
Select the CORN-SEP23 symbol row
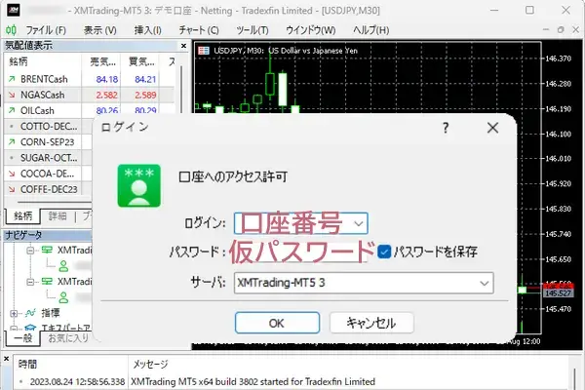[48, 141]
